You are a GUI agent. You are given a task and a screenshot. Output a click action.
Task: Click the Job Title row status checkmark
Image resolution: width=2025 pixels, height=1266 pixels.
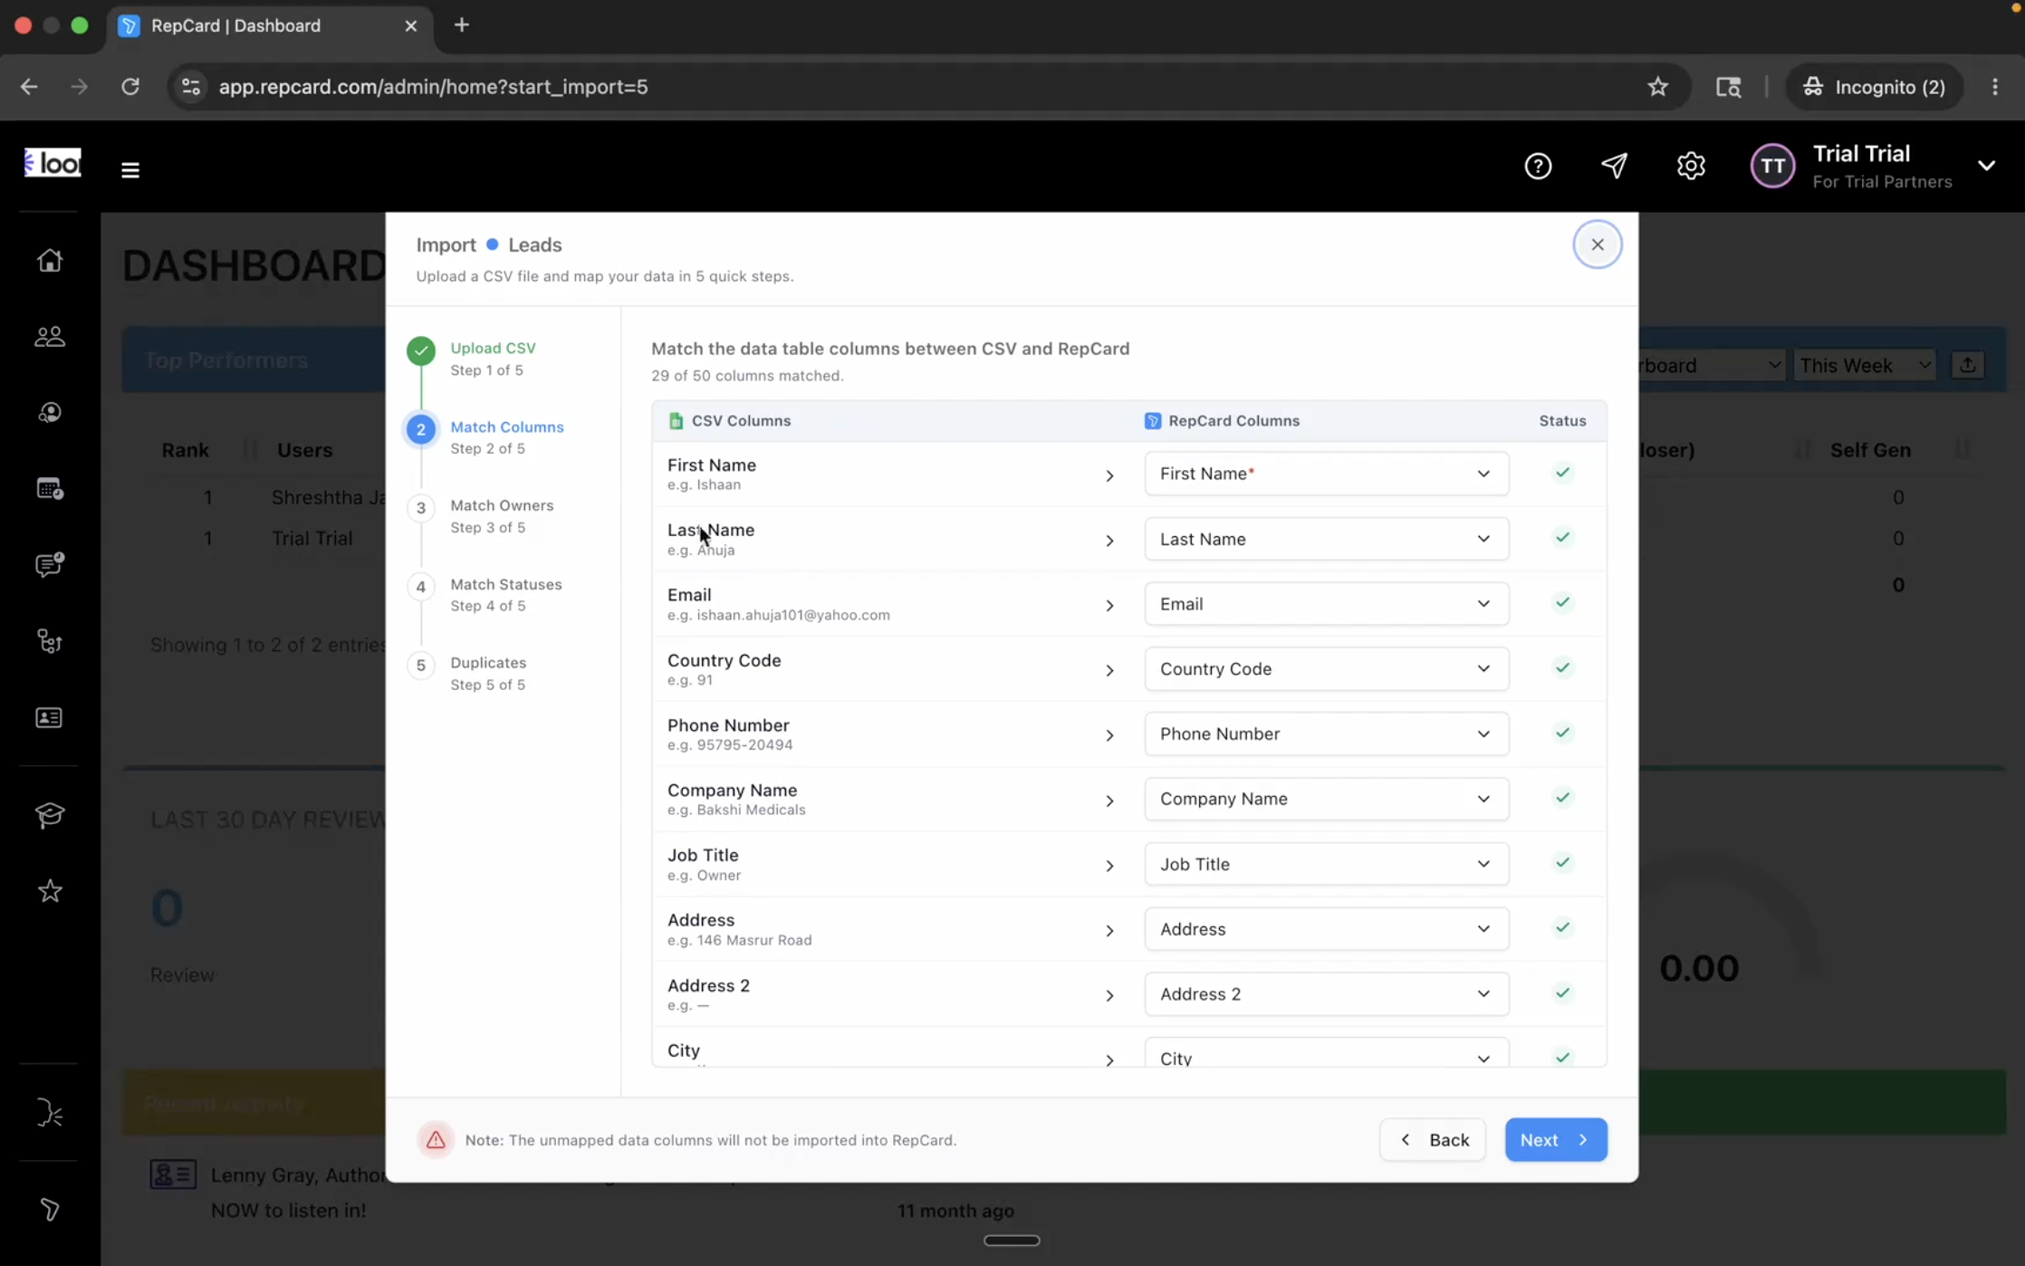[x=1562, y=863]
